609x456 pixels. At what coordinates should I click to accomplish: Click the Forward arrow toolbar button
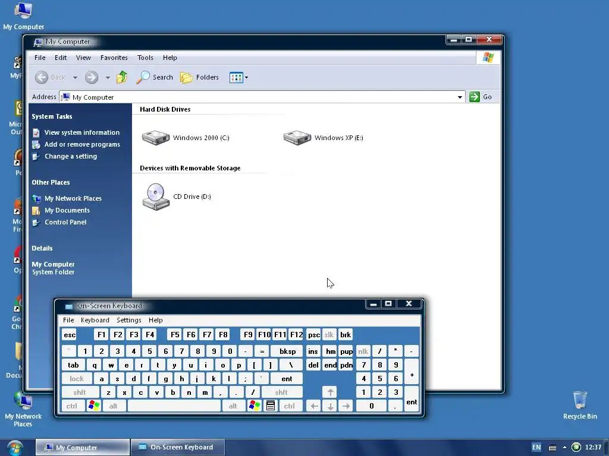pos(92,77)
